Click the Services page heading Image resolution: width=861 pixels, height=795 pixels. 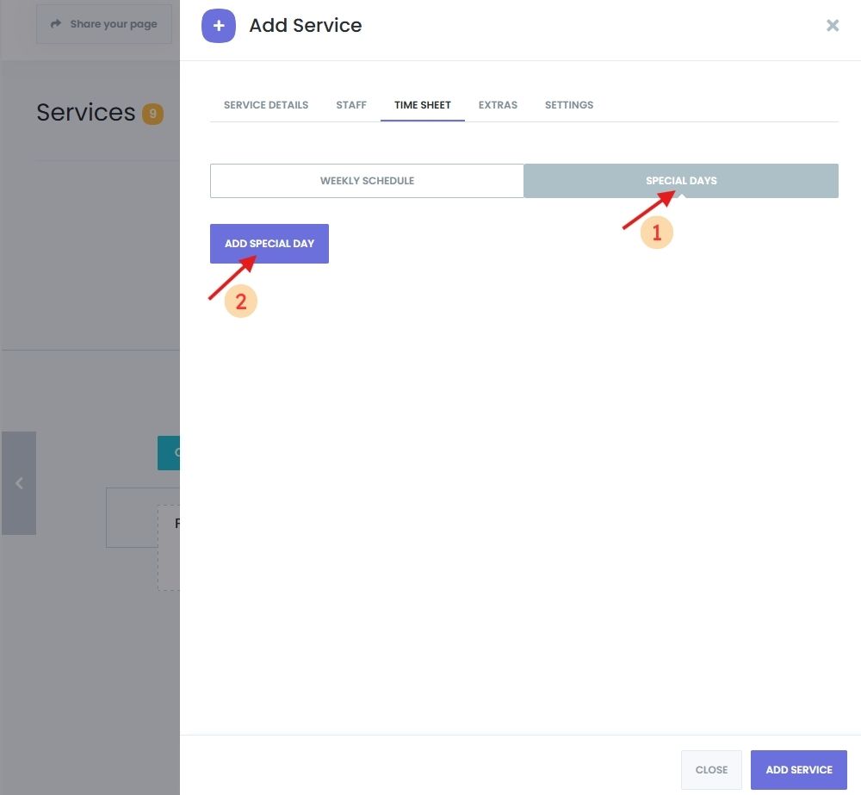(85, 113)
